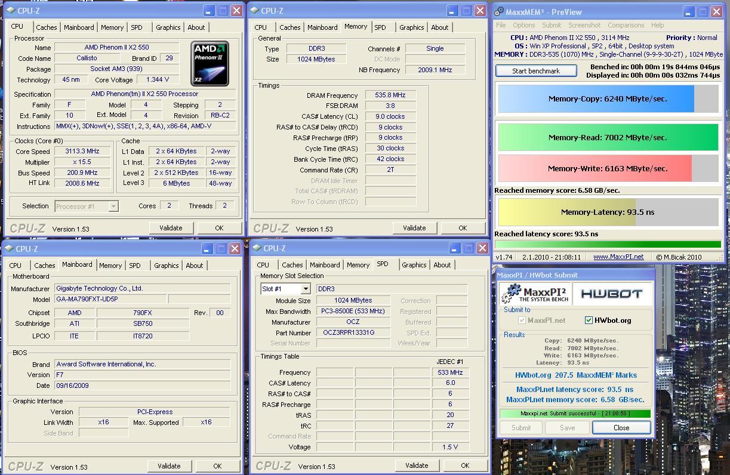Click the BIOS Date 09/16/2009 field
Screen dimensions: 730x475
tap(142, 385)
